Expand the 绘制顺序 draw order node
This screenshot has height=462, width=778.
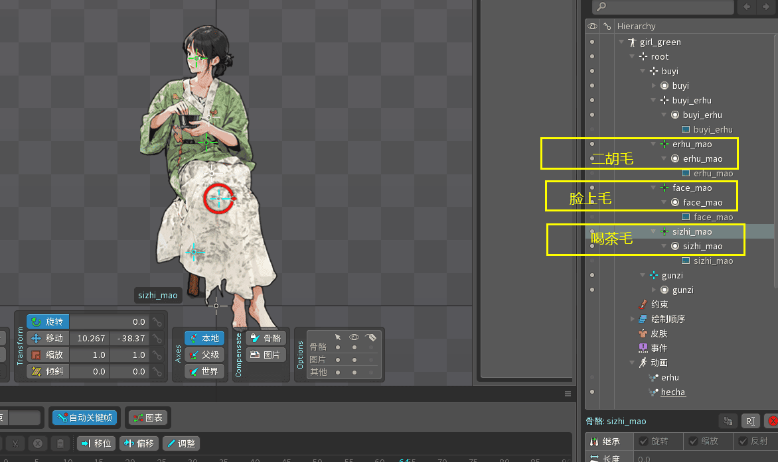(633, 319)
